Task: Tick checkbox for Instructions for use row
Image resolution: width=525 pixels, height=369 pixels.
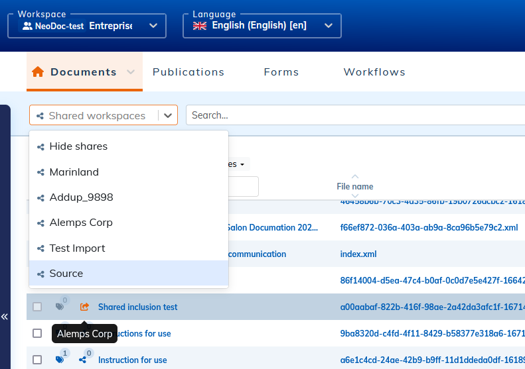Action: (37, 333)
